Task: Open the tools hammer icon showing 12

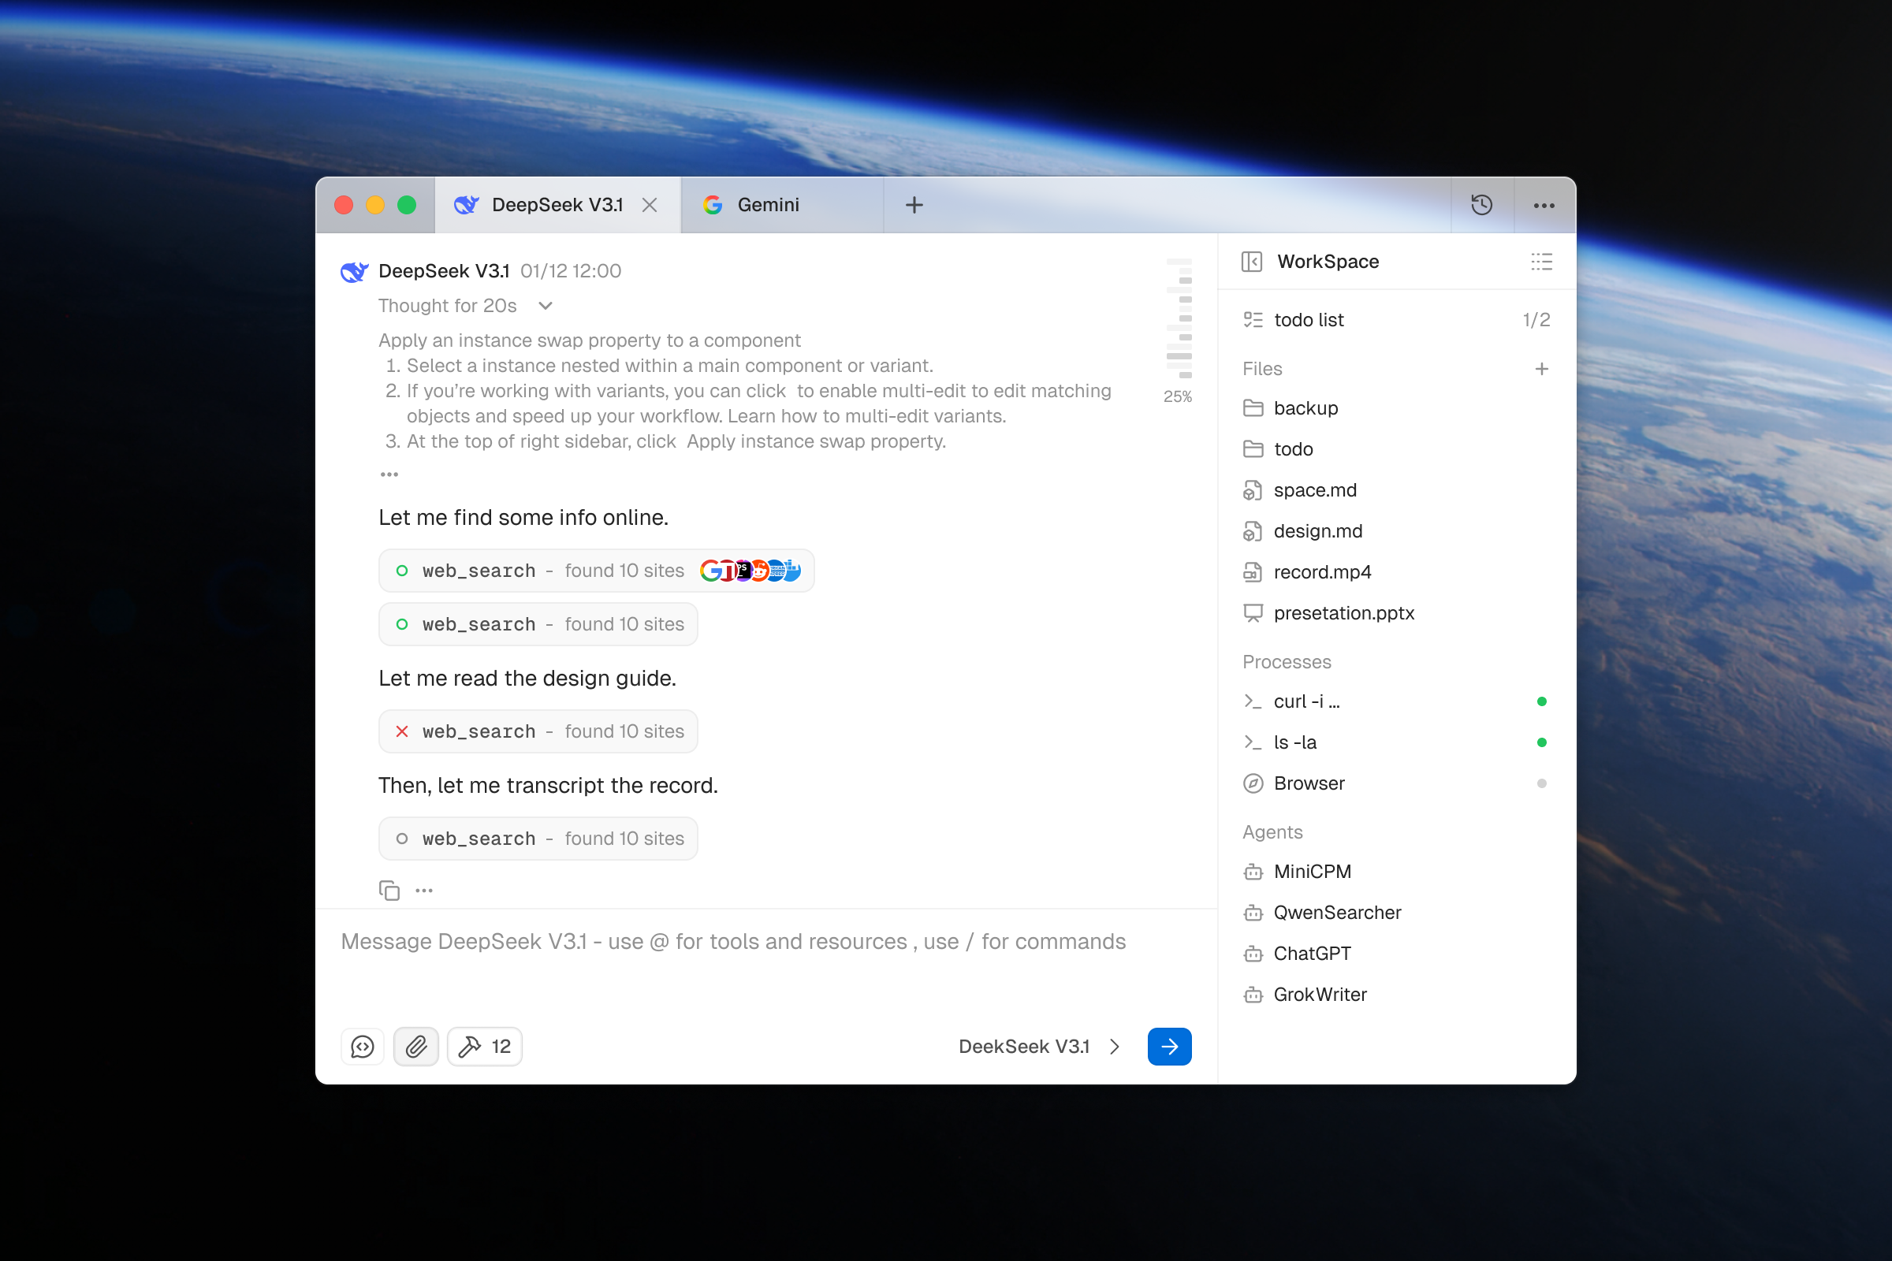Action: pos(483,1047)
